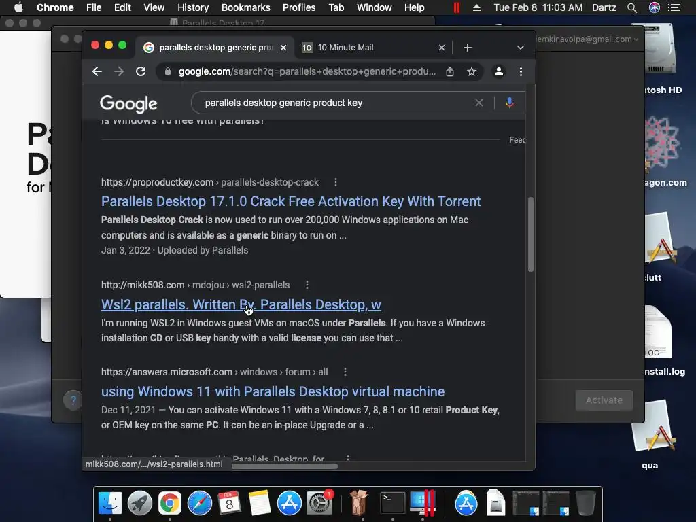Screen dimensions: 696x522
Task: Open Parallels Desktop from the Dock
Action: pyautogui.click(x=422, y=504)
